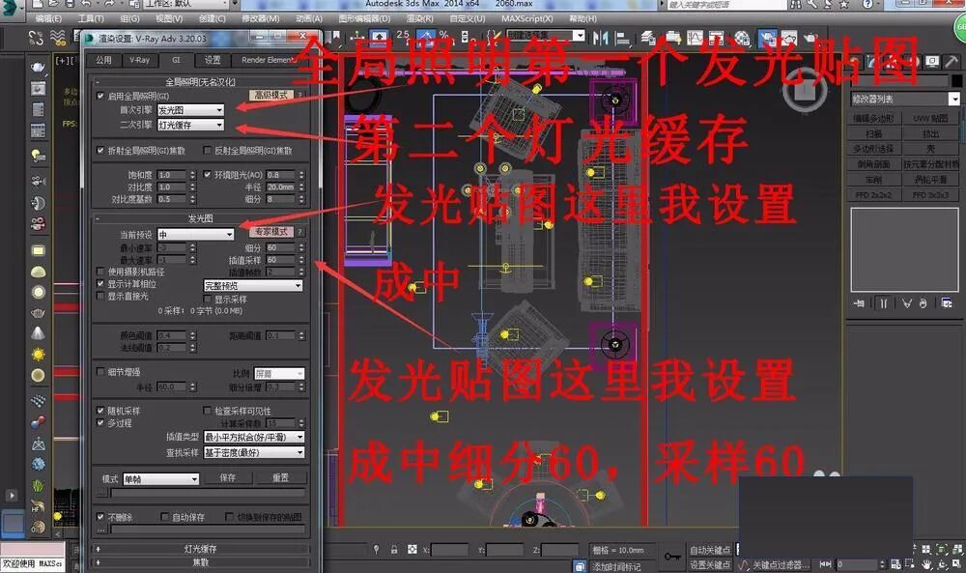
Task: Toggle 折射全局照明(GI)焦散 checkbox
Action: click(x=100, y=151)
